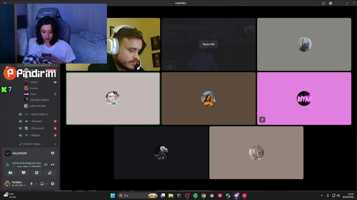Select the tan tile at bottom right
Image resolution: width=357 pixels, height=200 pixels.
coord(256,152)
